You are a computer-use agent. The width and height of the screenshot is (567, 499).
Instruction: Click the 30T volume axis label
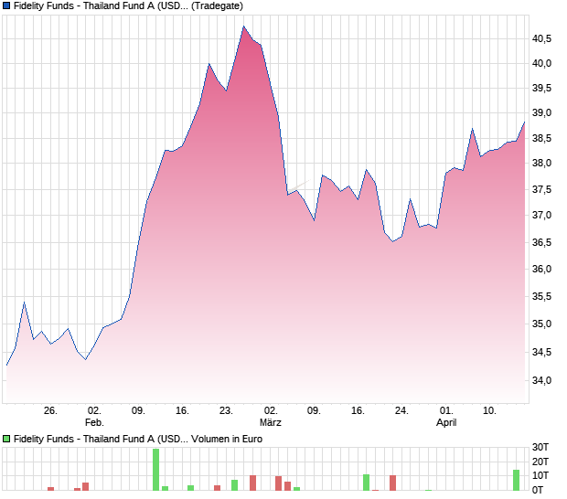click(x=540, y=447)
